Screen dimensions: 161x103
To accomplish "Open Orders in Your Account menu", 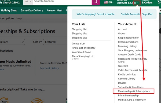I will pos(122,33).
